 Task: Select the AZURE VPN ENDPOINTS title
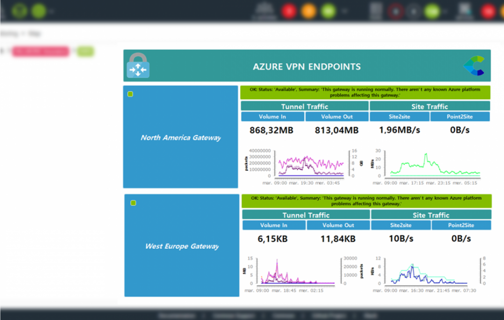307,66
